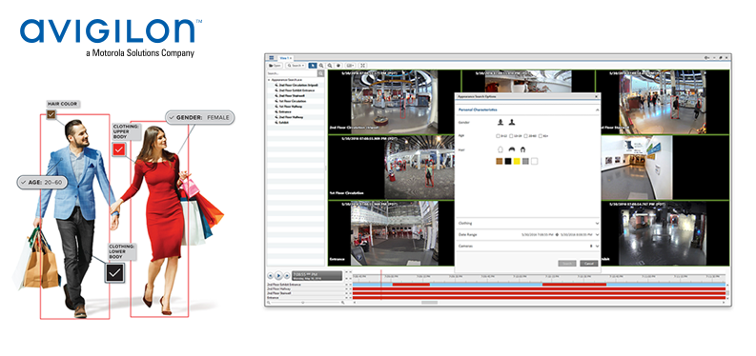Close the Appearance Search Options dialog
Screen dimensions: 756x356
(x=597, y=97)
